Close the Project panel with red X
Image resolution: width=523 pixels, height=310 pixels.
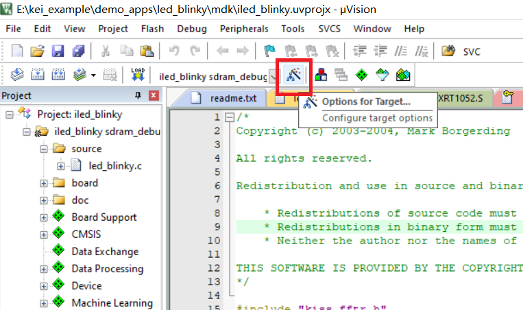155,96
